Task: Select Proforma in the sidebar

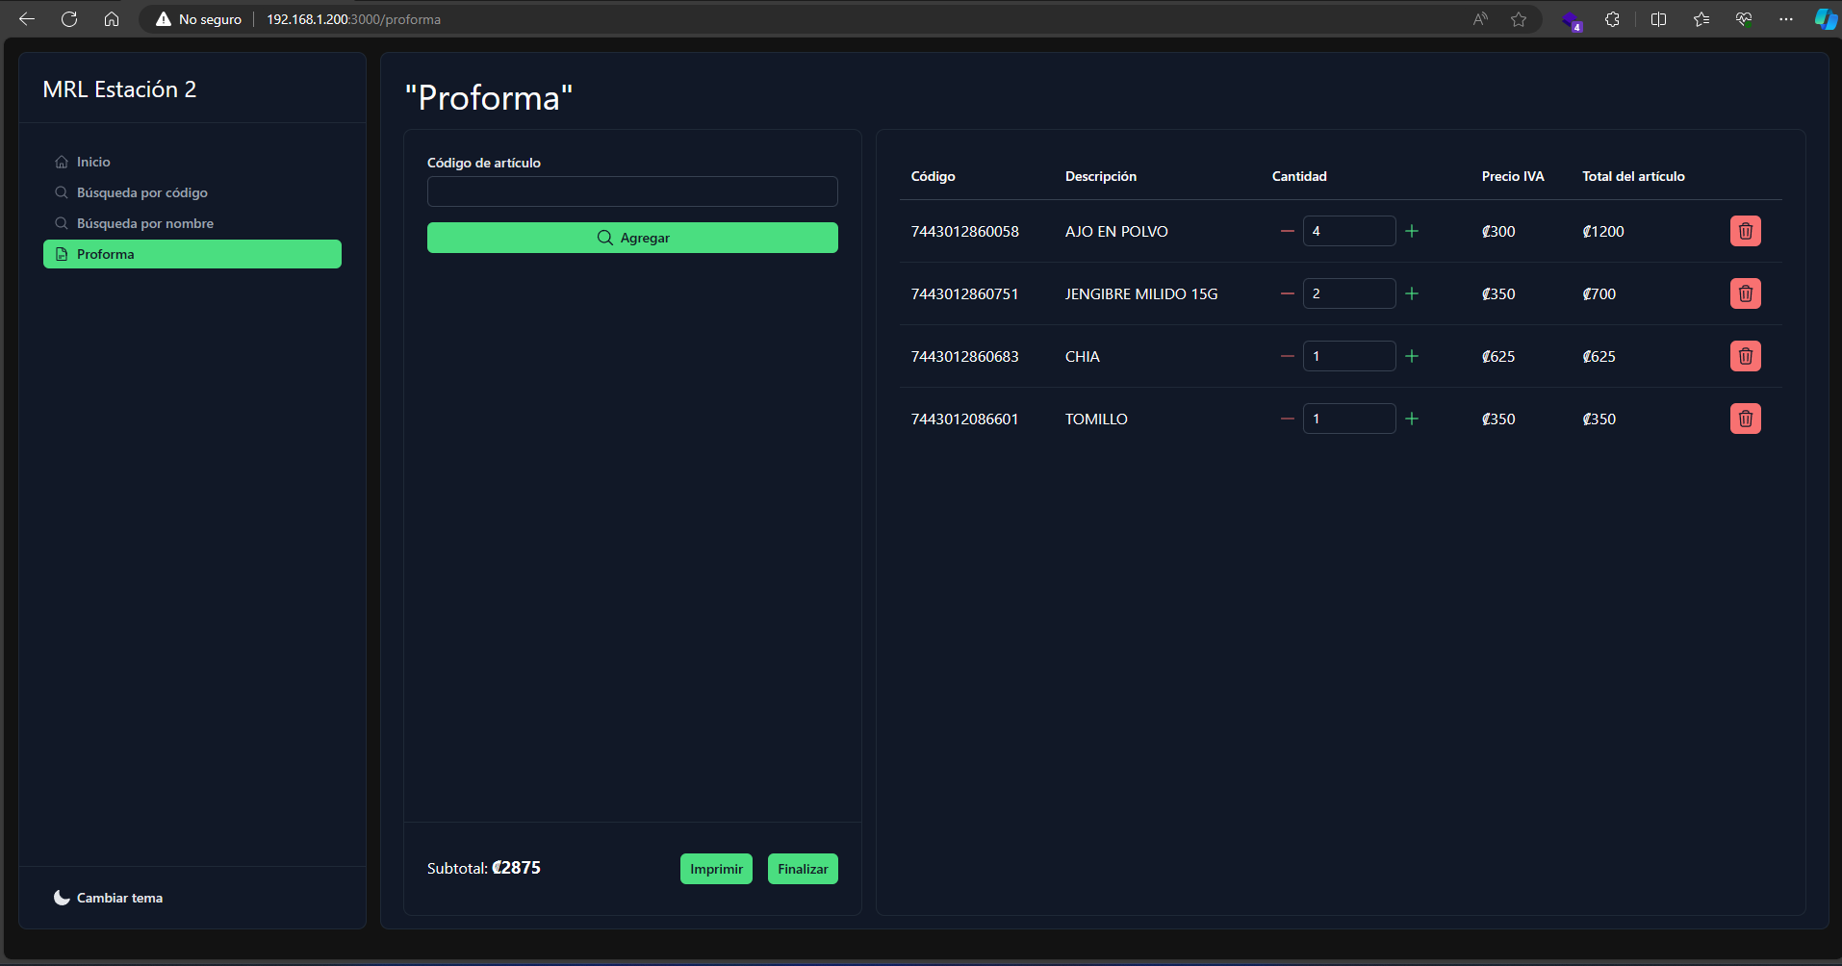Action: pos(192,254)
